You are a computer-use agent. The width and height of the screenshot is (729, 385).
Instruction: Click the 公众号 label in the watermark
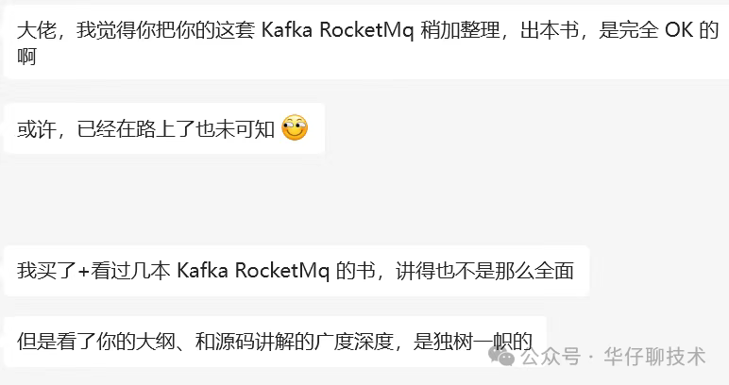coord(551,357)
